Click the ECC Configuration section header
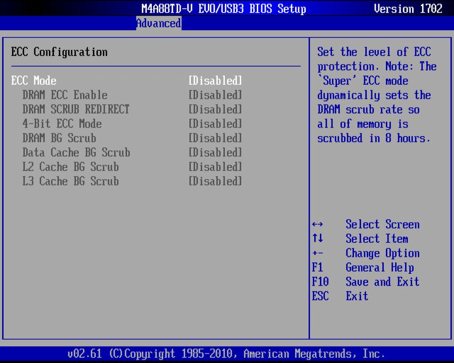Viewport: 454px width, 363px height. pos(59,52)
